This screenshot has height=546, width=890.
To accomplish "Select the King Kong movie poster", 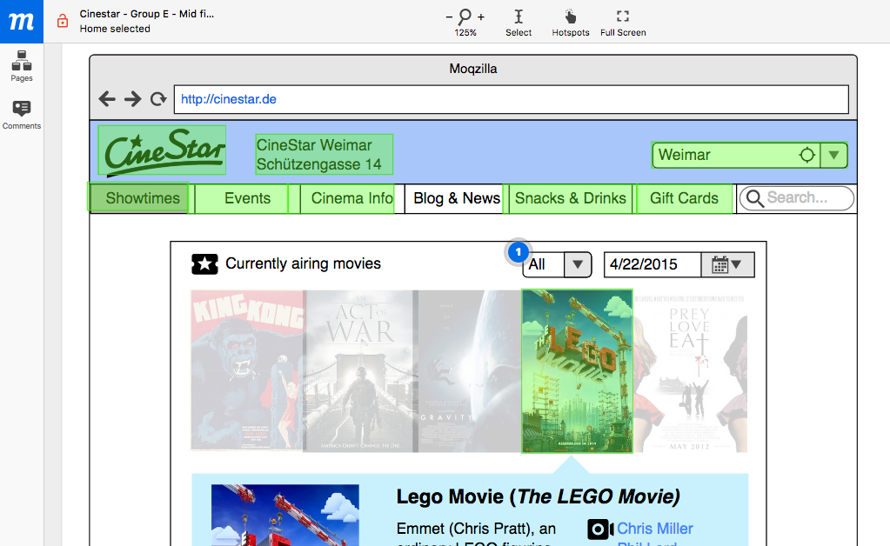I will [246, 370].
